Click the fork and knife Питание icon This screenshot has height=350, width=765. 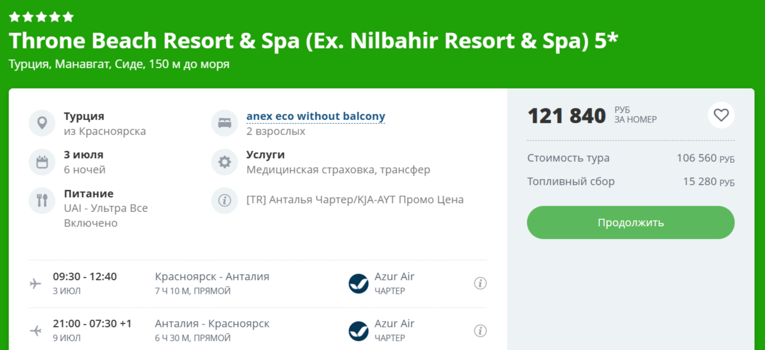(x=42, y=200)
